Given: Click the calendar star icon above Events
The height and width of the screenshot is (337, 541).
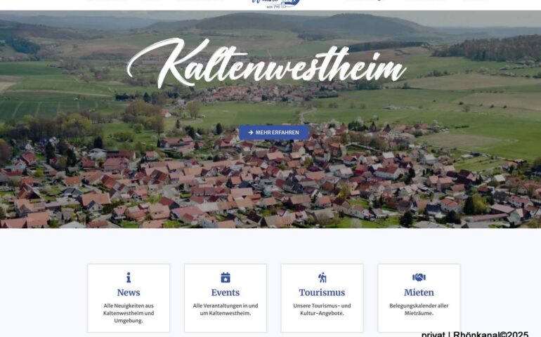Looking at the screenshot, I should tap(226, 277).
